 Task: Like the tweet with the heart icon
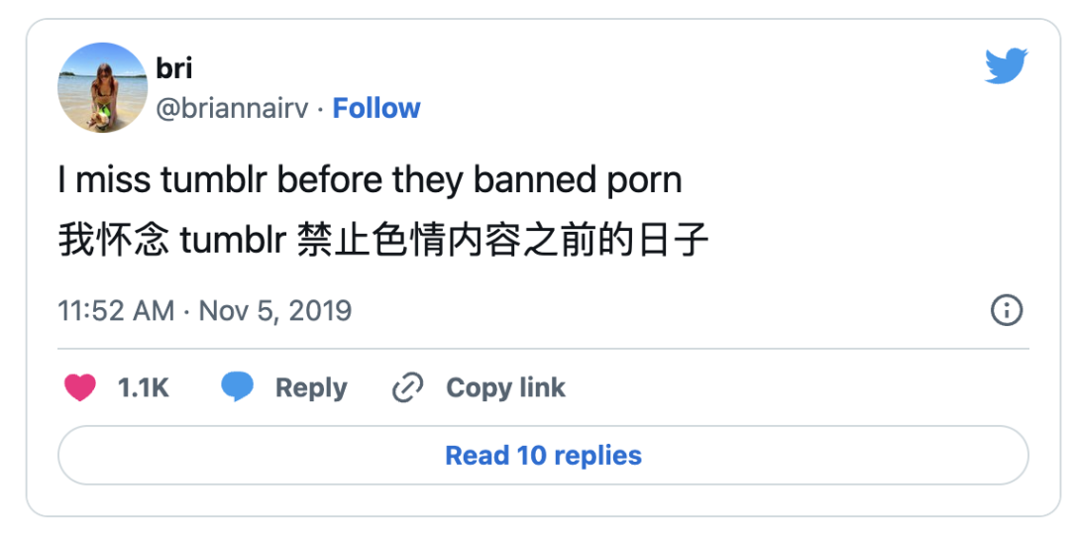click(80, 387)
